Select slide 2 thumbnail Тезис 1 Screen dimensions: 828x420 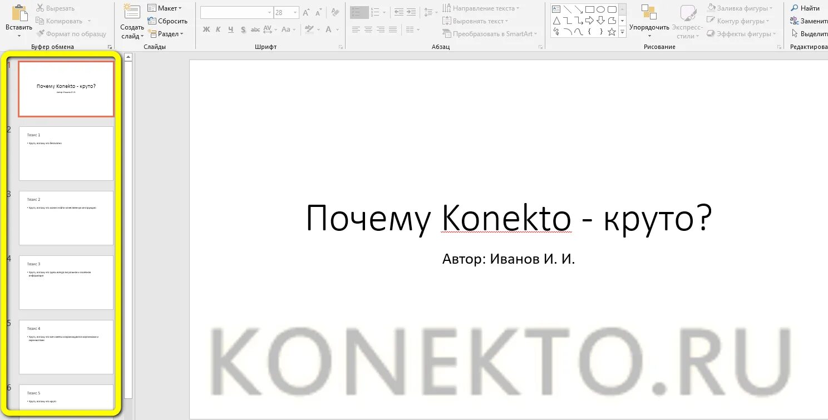[x=66, y=154]
